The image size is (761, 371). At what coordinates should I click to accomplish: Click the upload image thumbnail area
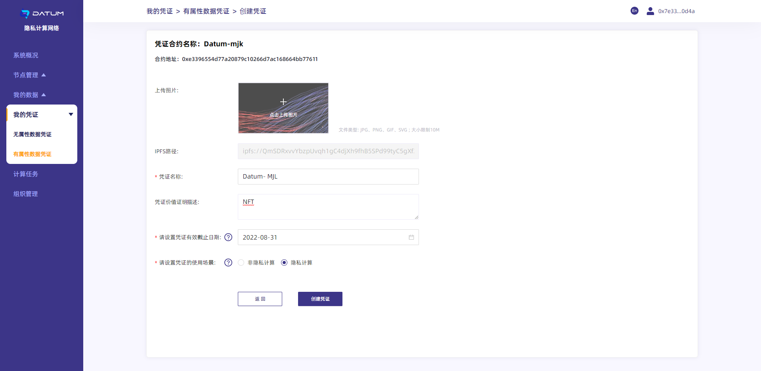[x=283, y=108]
